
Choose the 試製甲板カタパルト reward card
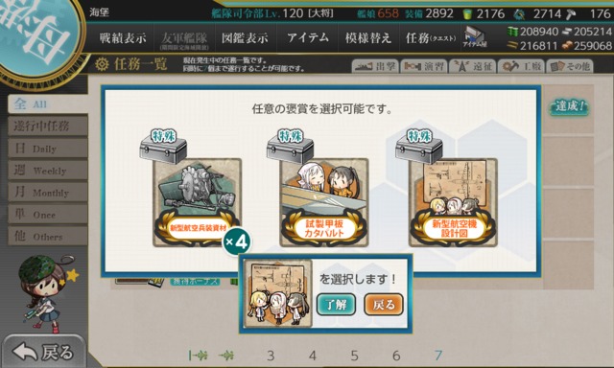[324, 202]
